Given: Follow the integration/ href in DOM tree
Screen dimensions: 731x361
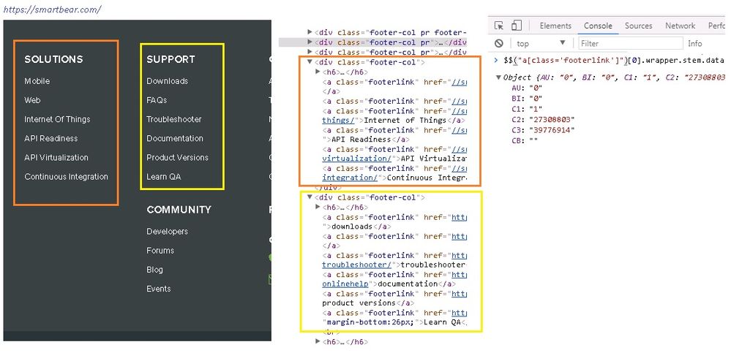Looking at the screenshot, I should [x=350, y=178].
